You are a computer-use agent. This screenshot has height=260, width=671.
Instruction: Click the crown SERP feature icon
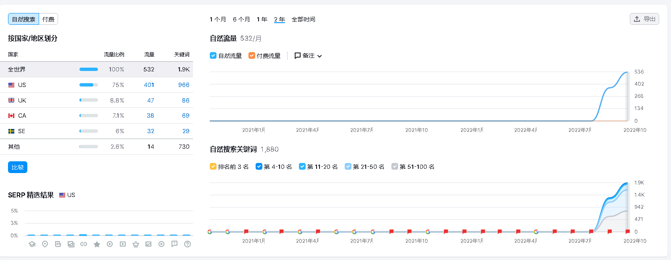135,244
